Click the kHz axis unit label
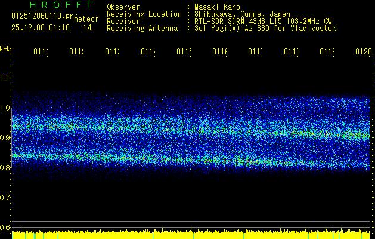 tap(5, 48)
